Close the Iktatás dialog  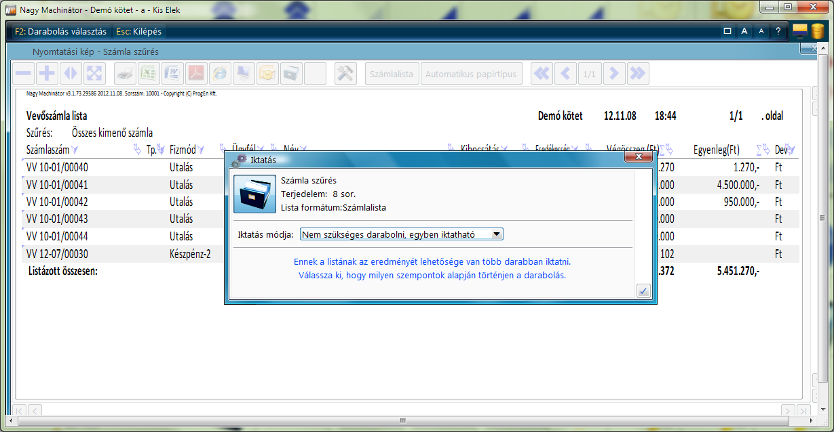tap(639, 158)
